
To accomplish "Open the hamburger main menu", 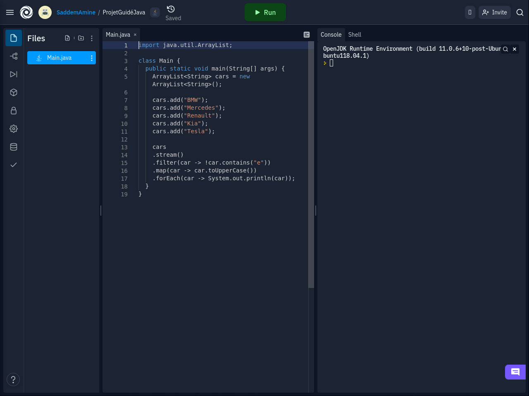I will [x=10, y=12].
